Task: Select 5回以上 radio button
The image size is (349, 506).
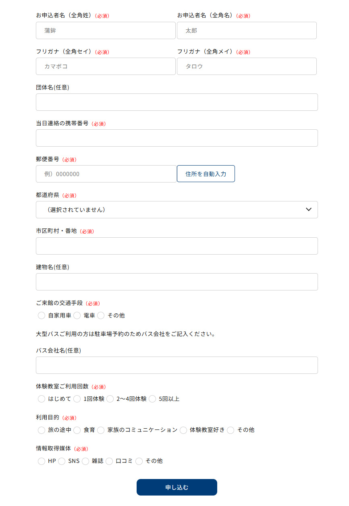Action: click(152, 399)
